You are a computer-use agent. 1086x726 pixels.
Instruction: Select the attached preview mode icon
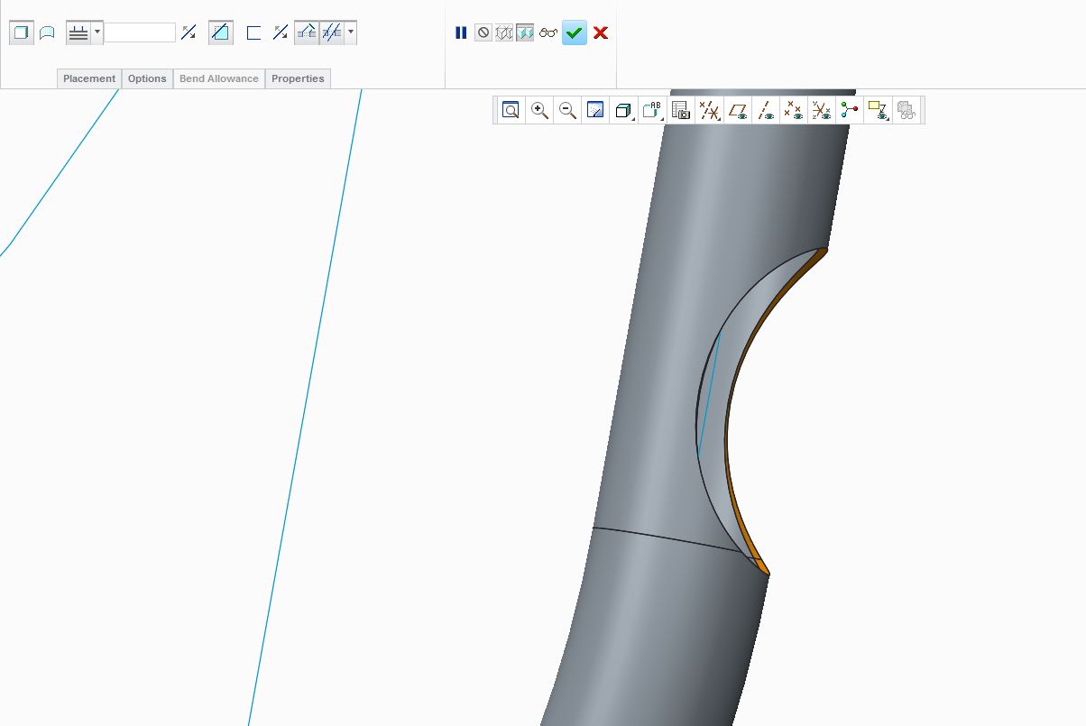525,32
